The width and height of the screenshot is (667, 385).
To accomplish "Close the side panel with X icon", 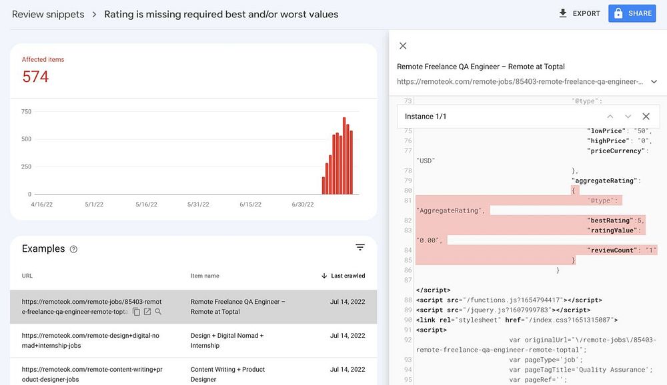I will pos(403,46).
